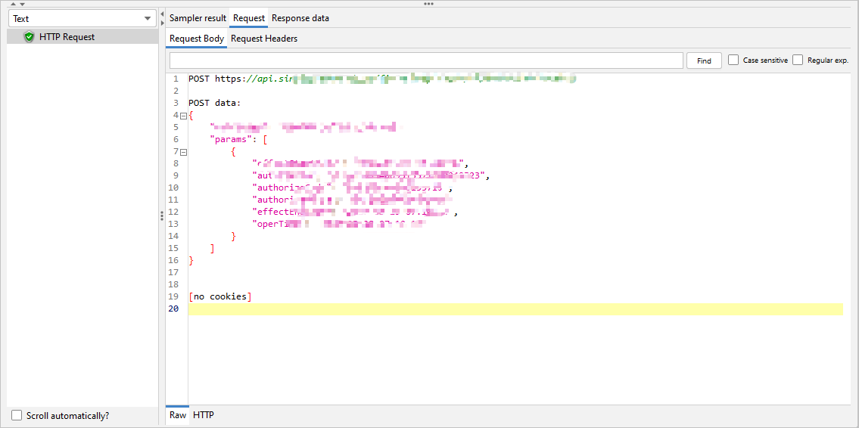Toggle Scroll automatically checkbox
859x428 pixels.
click(x=17, y=416)
